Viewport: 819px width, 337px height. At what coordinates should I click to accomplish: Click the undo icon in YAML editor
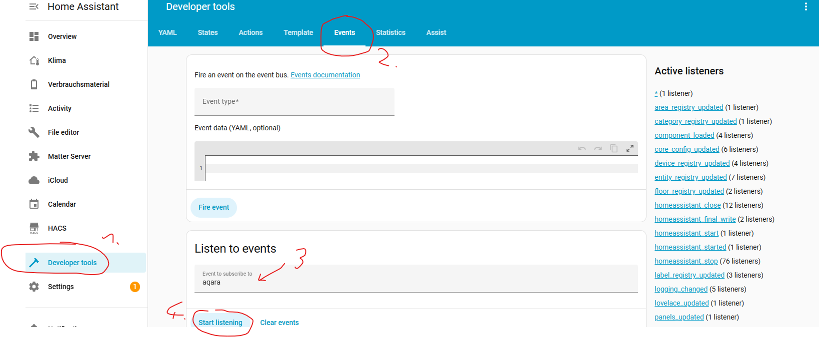[581, 148]
